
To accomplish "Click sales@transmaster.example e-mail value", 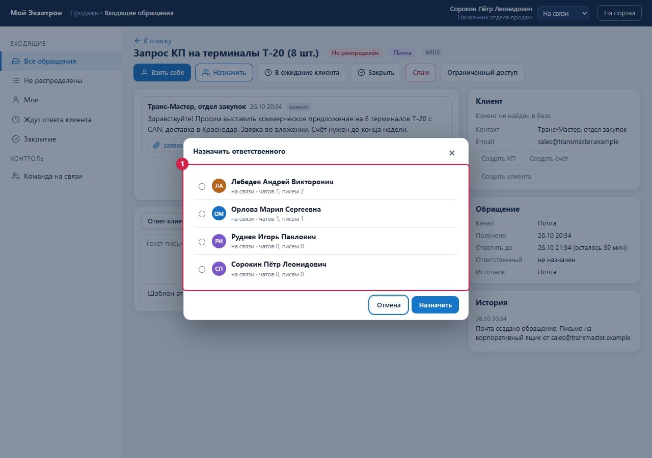I will point(578,142).
